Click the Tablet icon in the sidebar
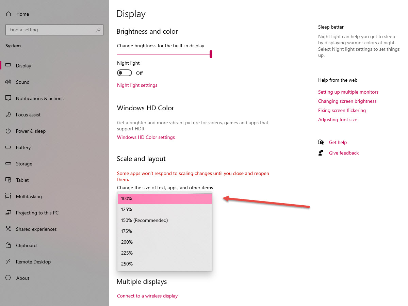 point(8,180)
